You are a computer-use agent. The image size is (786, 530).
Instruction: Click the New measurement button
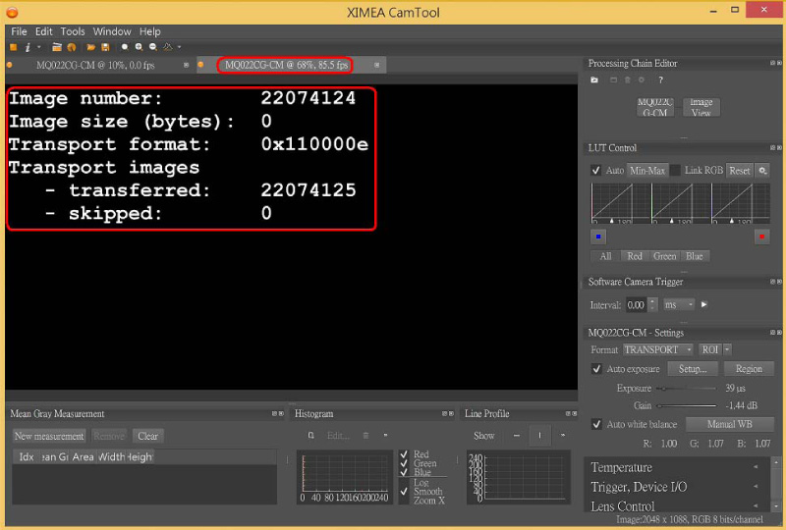[x=49, y=436]
